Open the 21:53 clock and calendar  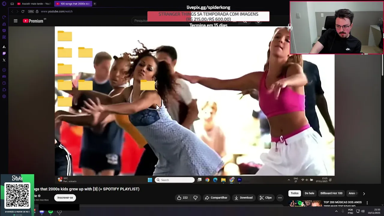tap(374, 211)
